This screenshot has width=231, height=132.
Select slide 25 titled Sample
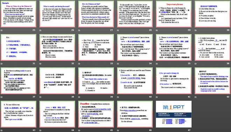pyautogui.click(x=19, y=14)
